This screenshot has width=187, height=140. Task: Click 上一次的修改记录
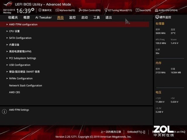111,132
